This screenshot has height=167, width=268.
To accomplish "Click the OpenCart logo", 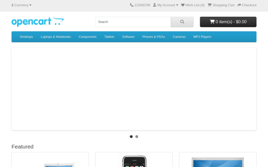I will (38, 22).
